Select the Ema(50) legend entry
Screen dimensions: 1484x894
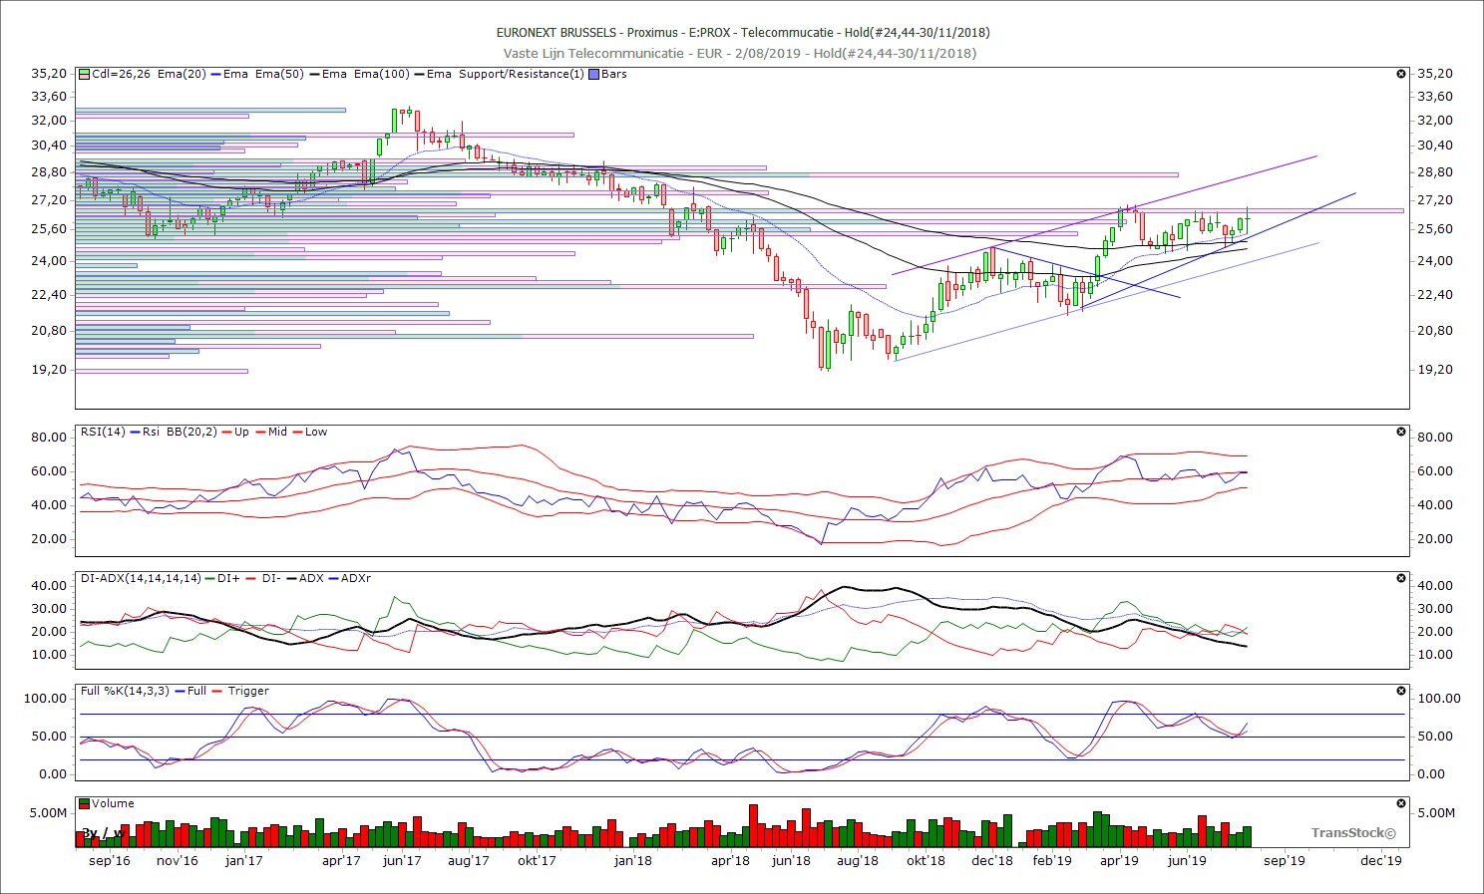click(x=280, y=74)
